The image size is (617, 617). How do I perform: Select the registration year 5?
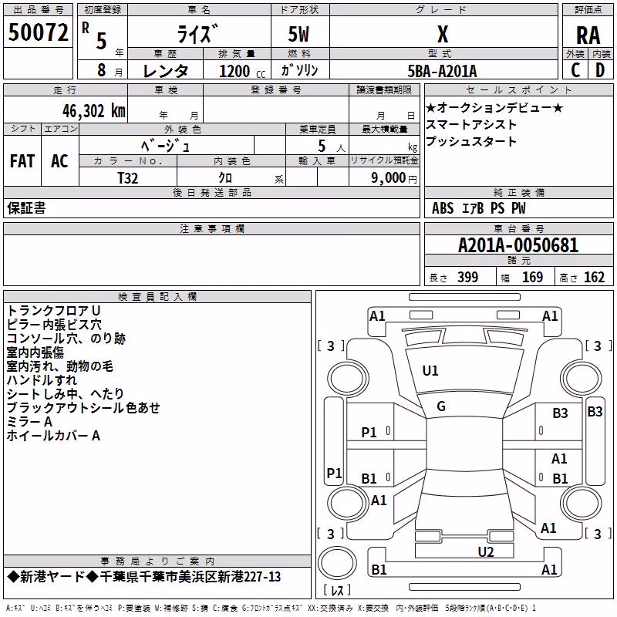click(101, 41)
